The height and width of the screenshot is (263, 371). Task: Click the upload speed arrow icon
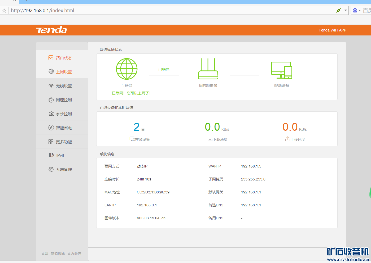point(288,139)
